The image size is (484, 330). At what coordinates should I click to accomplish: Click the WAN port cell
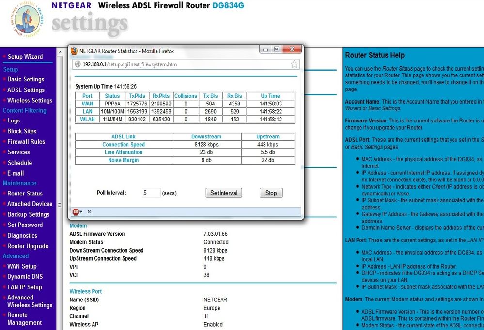pyautogui.click(x=87, y=104)
